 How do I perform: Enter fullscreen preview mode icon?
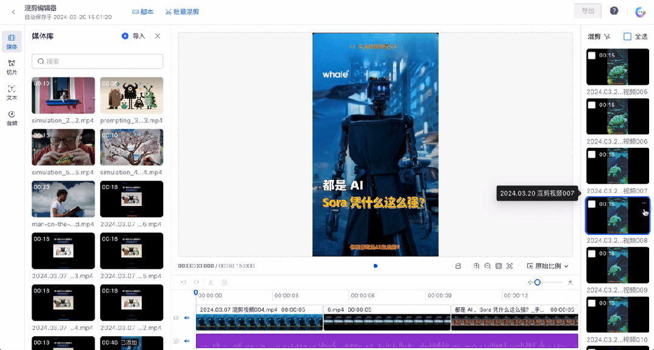[x=509, y=266]
